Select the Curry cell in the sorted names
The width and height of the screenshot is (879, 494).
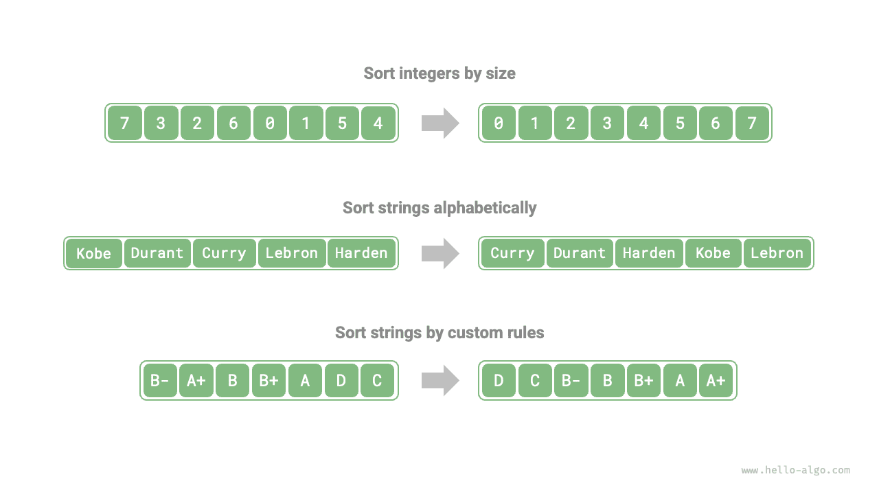click(x=512, y=253)
